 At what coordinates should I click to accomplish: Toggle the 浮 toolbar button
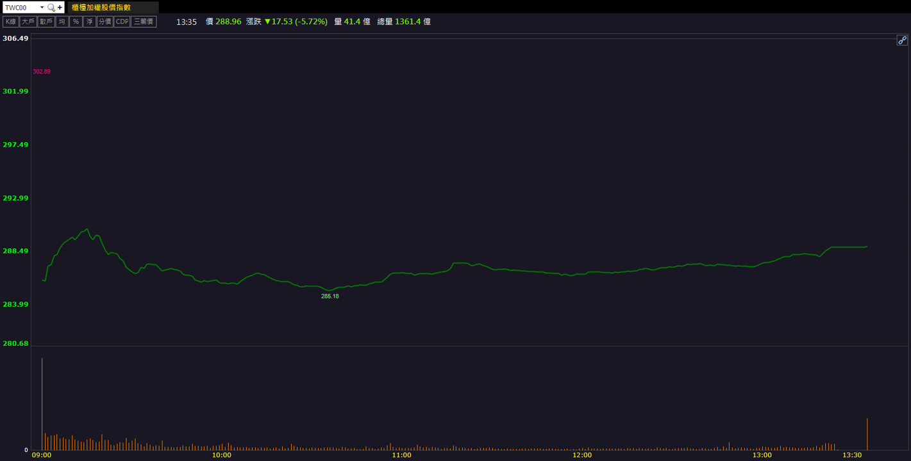coord(90,22)
